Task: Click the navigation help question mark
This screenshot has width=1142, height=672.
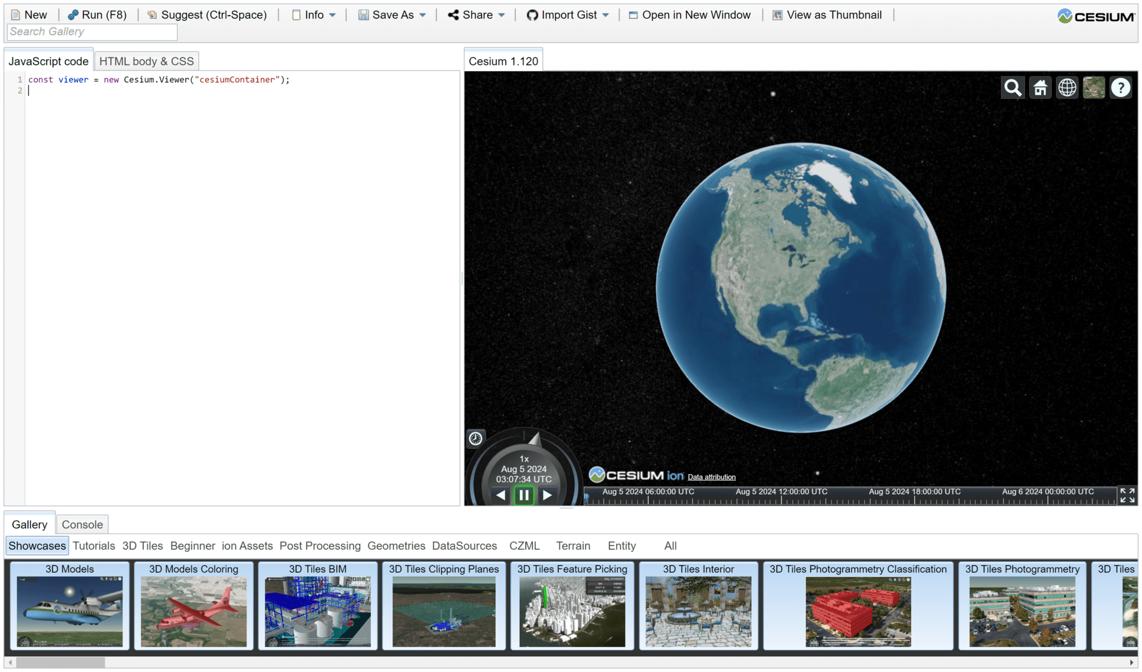Action: [x=1120, y=87]
